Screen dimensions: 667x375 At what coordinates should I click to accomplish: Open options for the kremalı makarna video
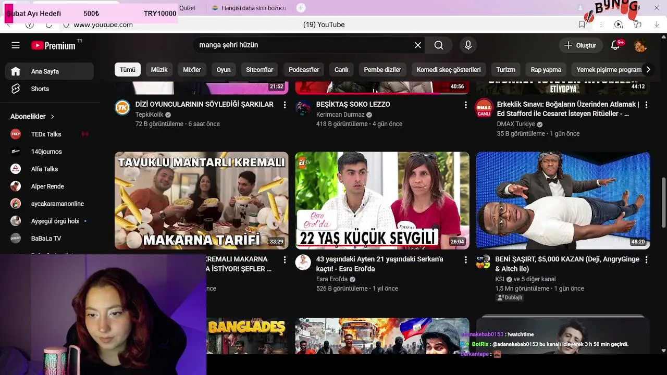point(285,259)
